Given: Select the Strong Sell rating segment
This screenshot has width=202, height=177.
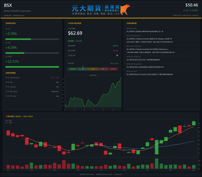Looking at the screenshot, I should (113, 69).
